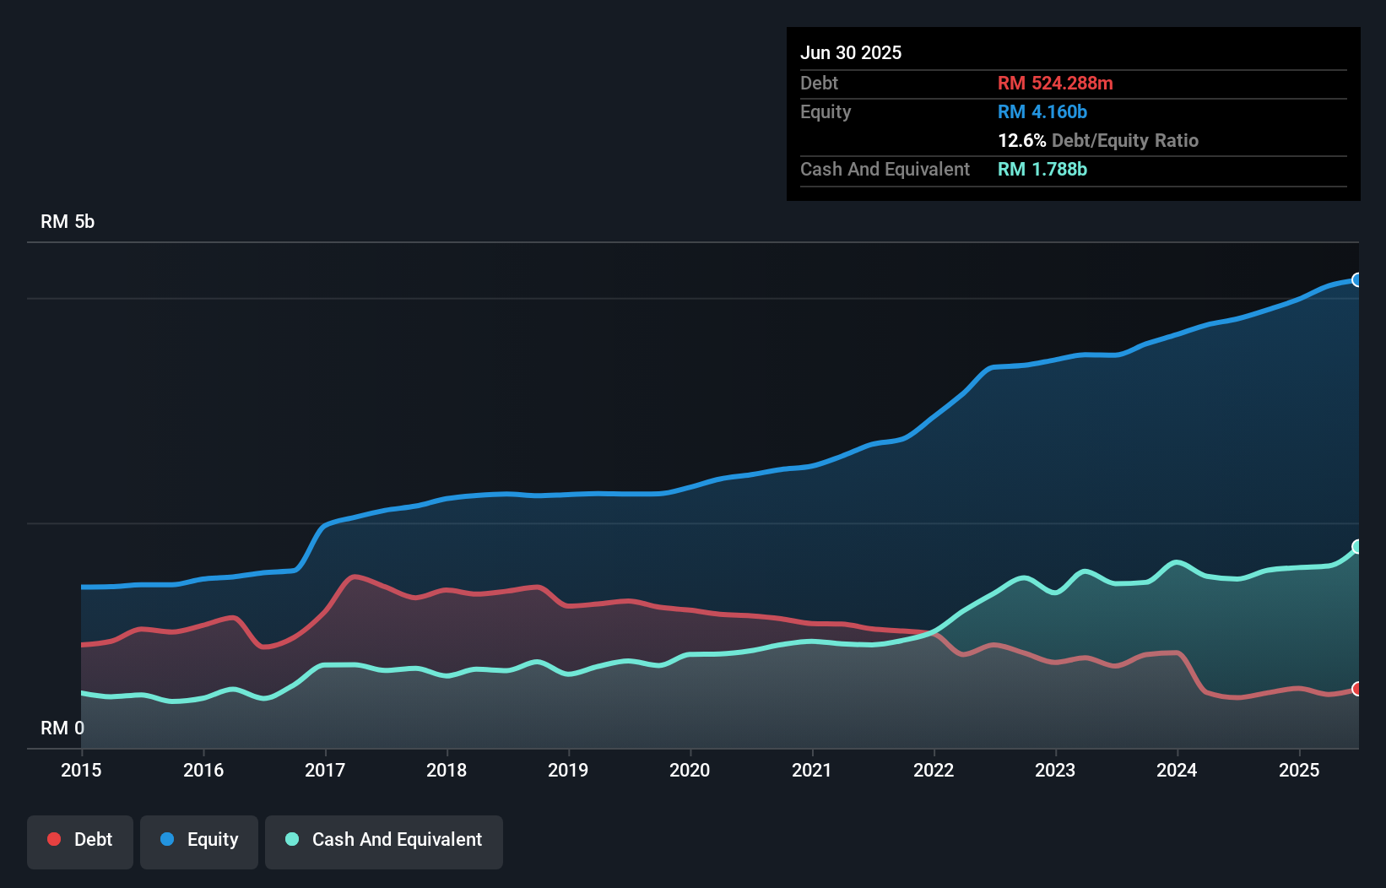Click the blue dot in Equity legend

167,839
